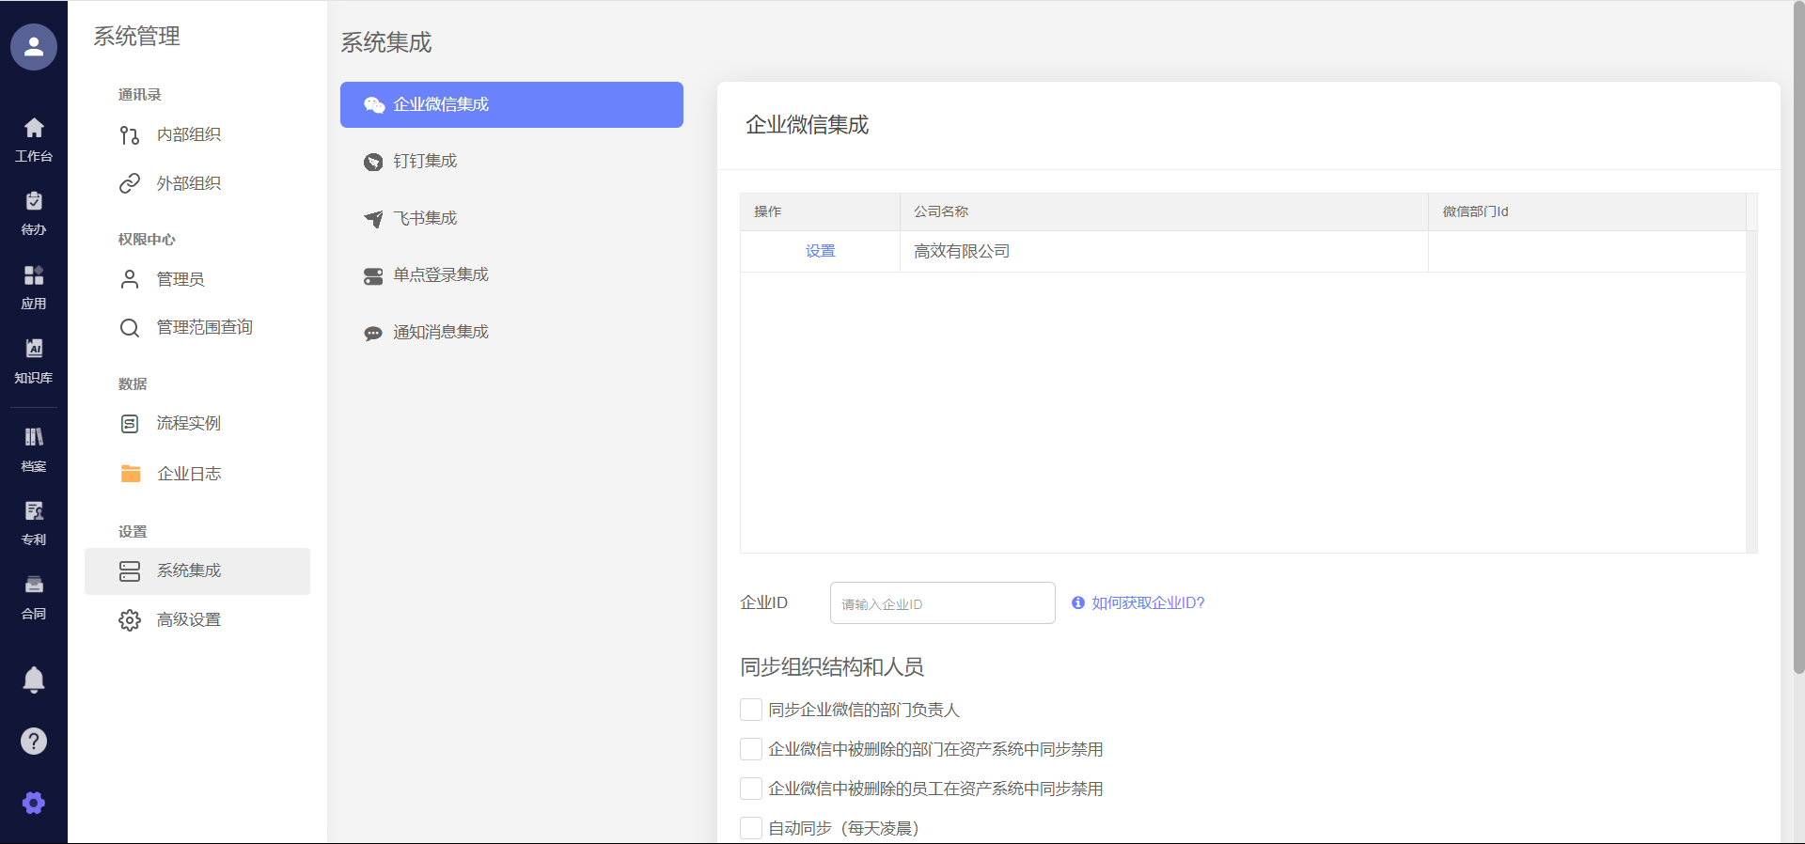The image size is (1805, 844).
Task: Click the user avatar icon
Action: pos(34,47)
